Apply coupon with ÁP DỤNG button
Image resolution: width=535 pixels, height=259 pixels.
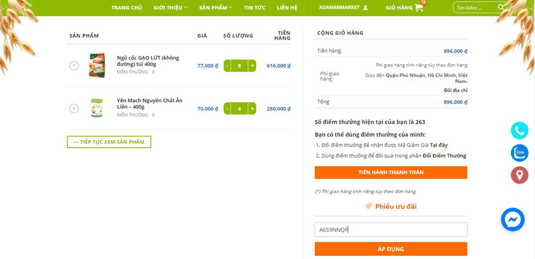(x=391, y=249)
